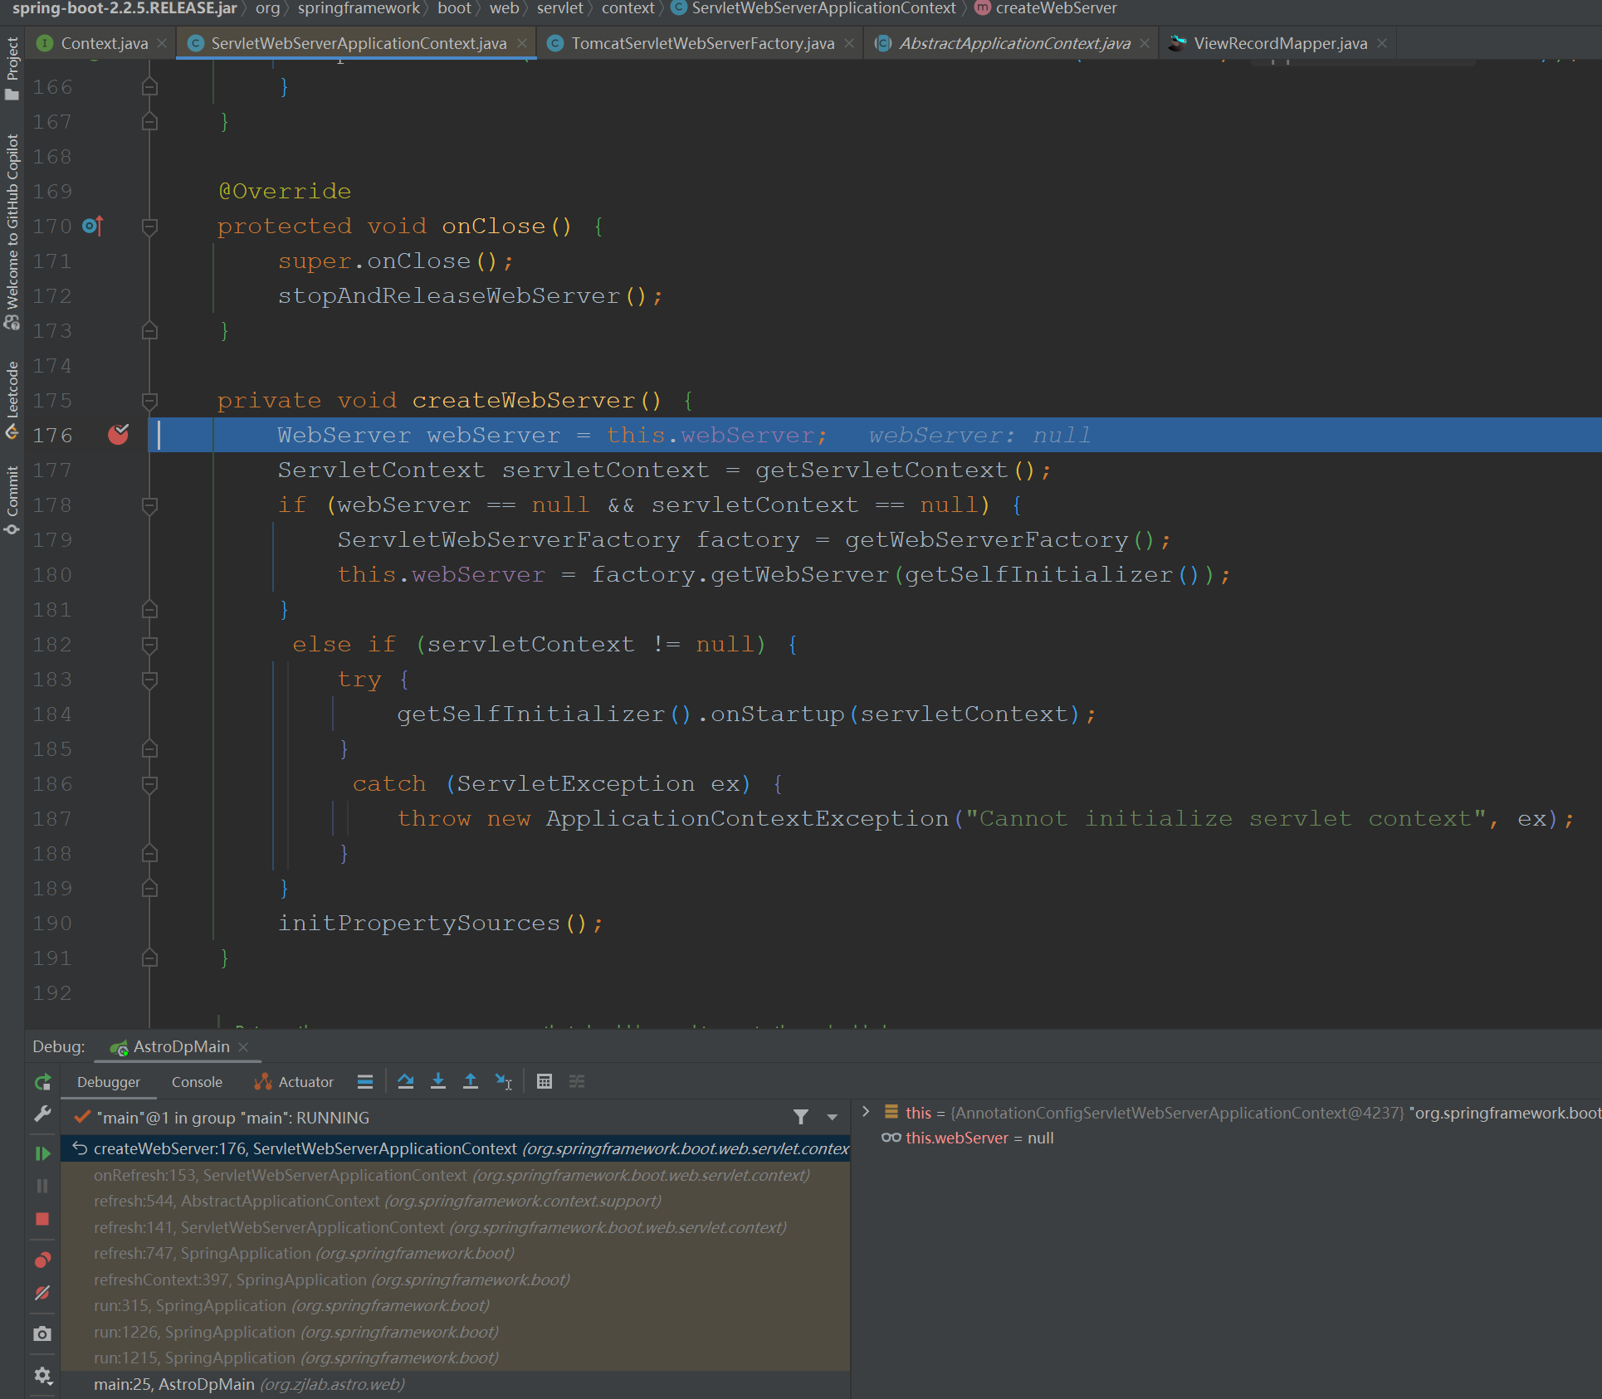Stop the debug session with the red square
This screenshot has height=1399, width=1602.
click(x=42, y=1219)
